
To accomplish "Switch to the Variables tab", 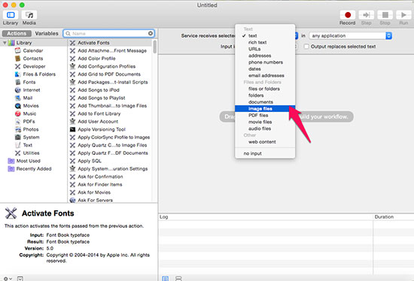I will 47,34.
